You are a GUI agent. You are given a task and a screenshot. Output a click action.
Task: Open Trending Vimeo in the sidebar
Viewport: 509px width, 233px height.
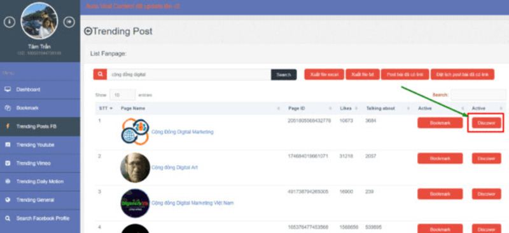click(x=40, y=163)
